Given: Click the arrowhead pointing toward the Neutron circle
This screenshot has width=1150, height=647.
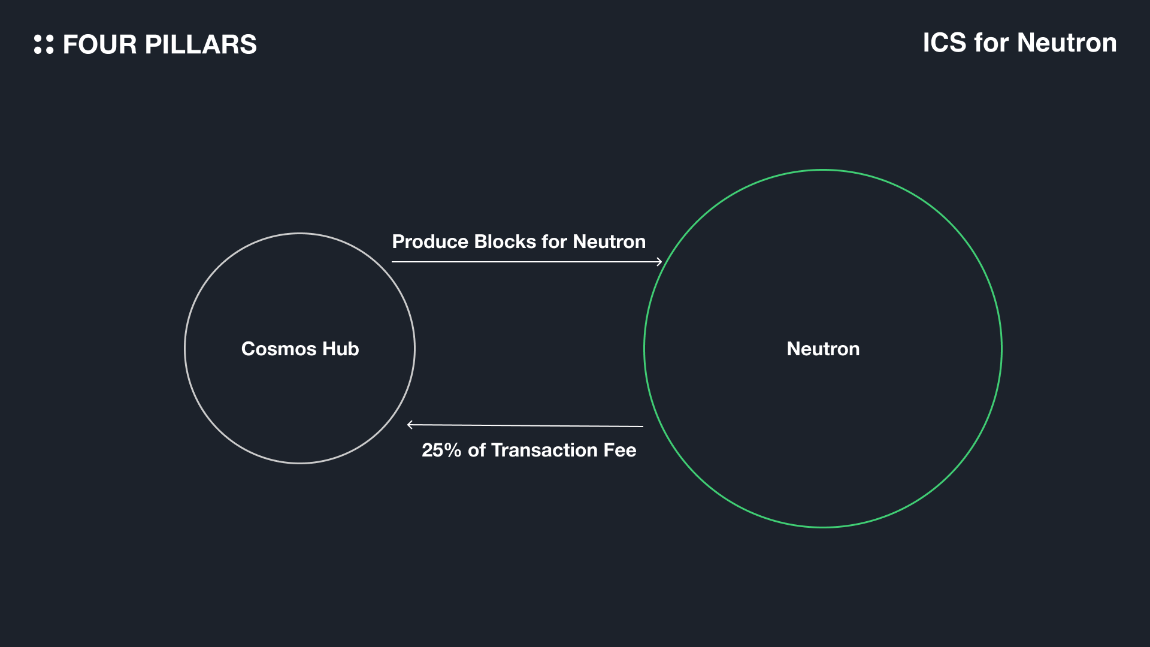Looking at the screenshot, I should pos(659,262).
